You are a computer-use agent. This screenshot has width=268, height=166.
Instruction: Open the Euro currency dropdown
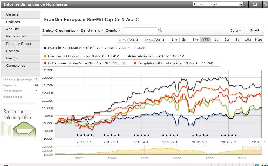tap(236, 30)
